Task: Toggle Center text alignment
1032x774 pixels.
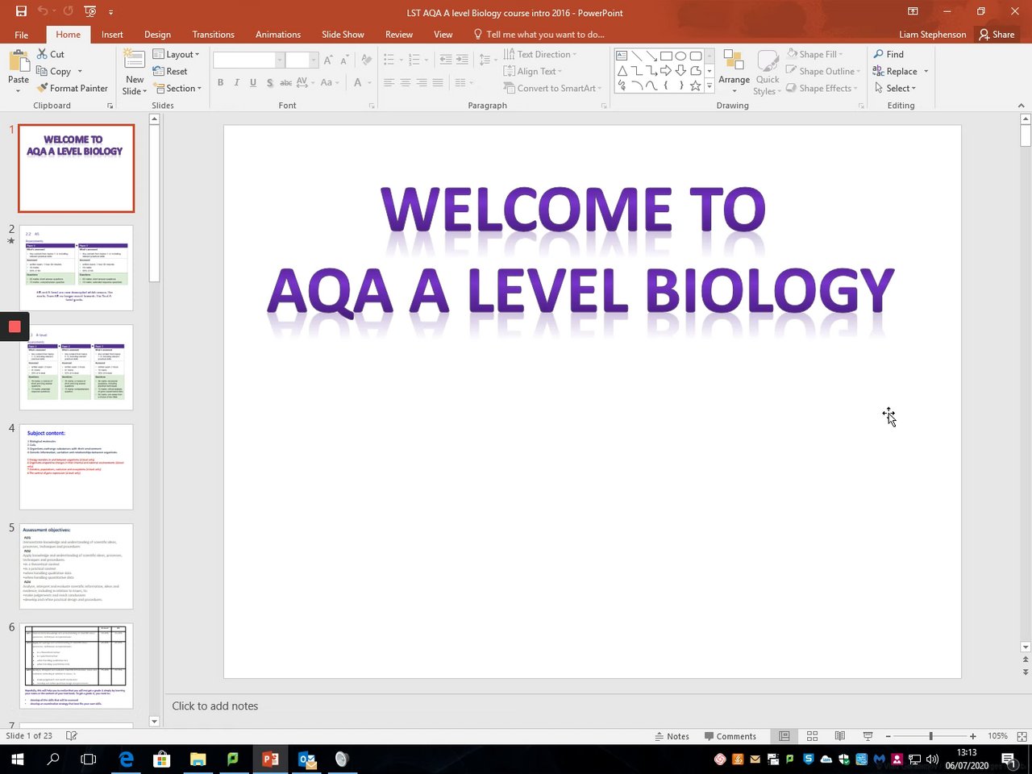Action: 405,82
